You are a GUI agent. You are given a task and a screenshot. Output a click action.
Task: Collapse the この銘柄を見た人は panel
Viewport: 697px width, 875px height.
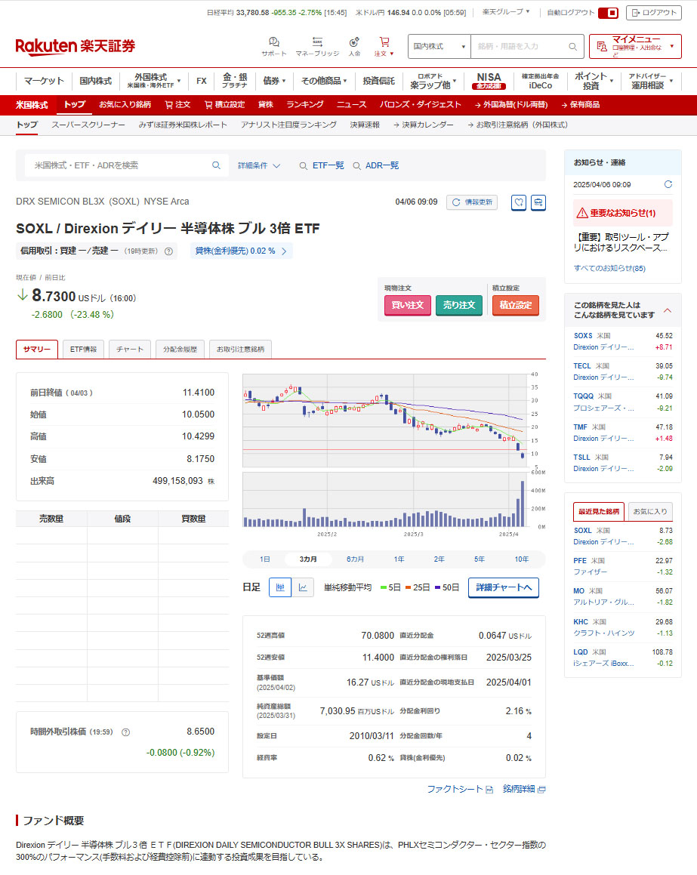[x=668, y=310]
